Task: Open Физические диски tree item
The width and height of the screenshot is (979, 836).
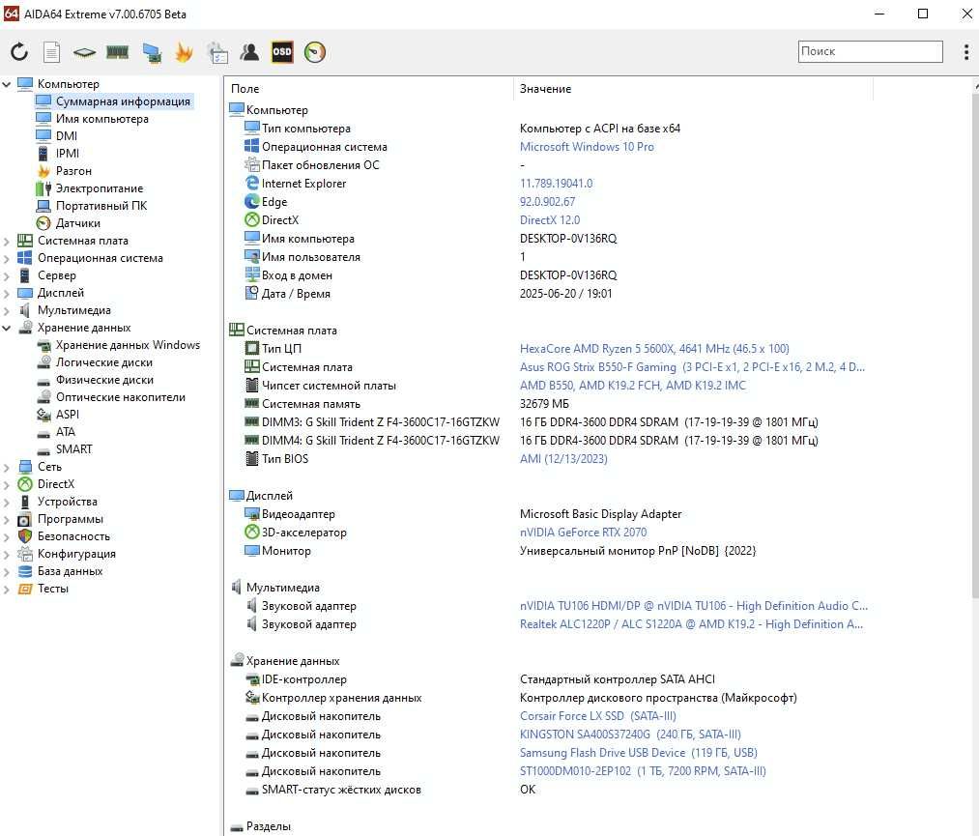Action: (x=104, y=380)
